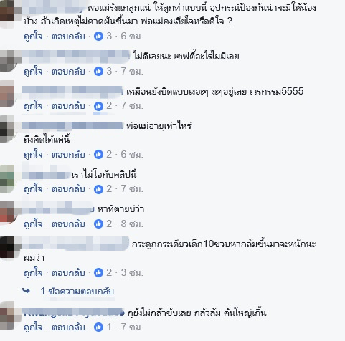
Task: Open blurred name before เราไม่โอกับคลิปนี้
Action: (46, 173)
